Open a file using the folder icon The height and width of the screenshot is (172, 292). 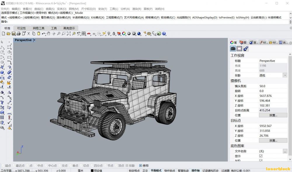click(8, 34)
